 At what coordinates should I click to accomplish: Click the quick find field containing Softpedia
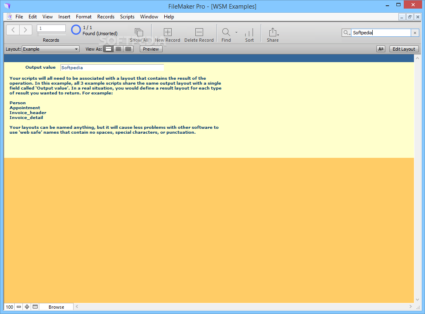pyautogui.click(x=381, y=33)
